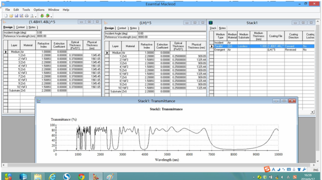The width and height of the screenshot is (322, 180).
Task: Click the main vertical scrollbar down arrow
Action: 318,161
